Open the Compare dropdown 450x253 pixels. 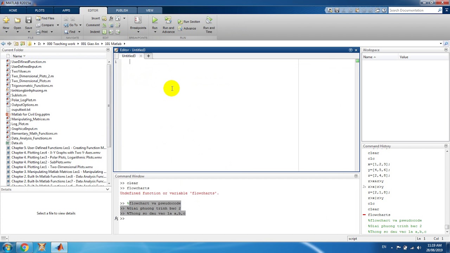57,25
